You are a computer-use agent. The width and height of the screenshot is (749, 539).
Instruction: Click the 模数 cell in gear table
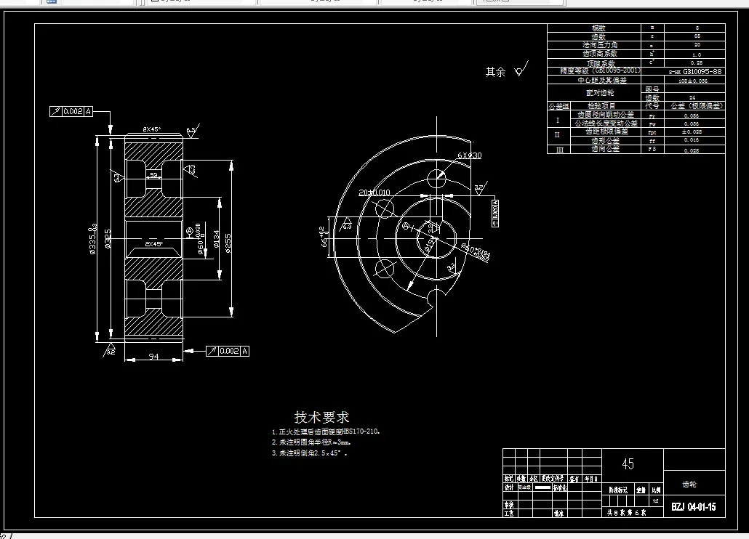(594, 28)
